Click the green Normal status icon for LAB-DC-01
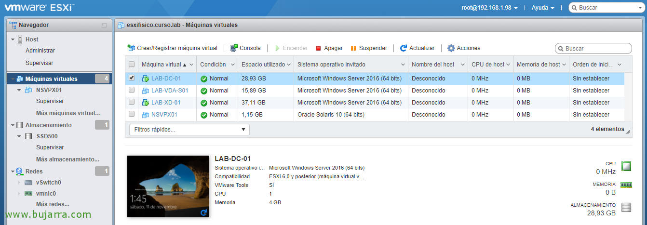Screen dimensions: 647x225 (204, 79)
